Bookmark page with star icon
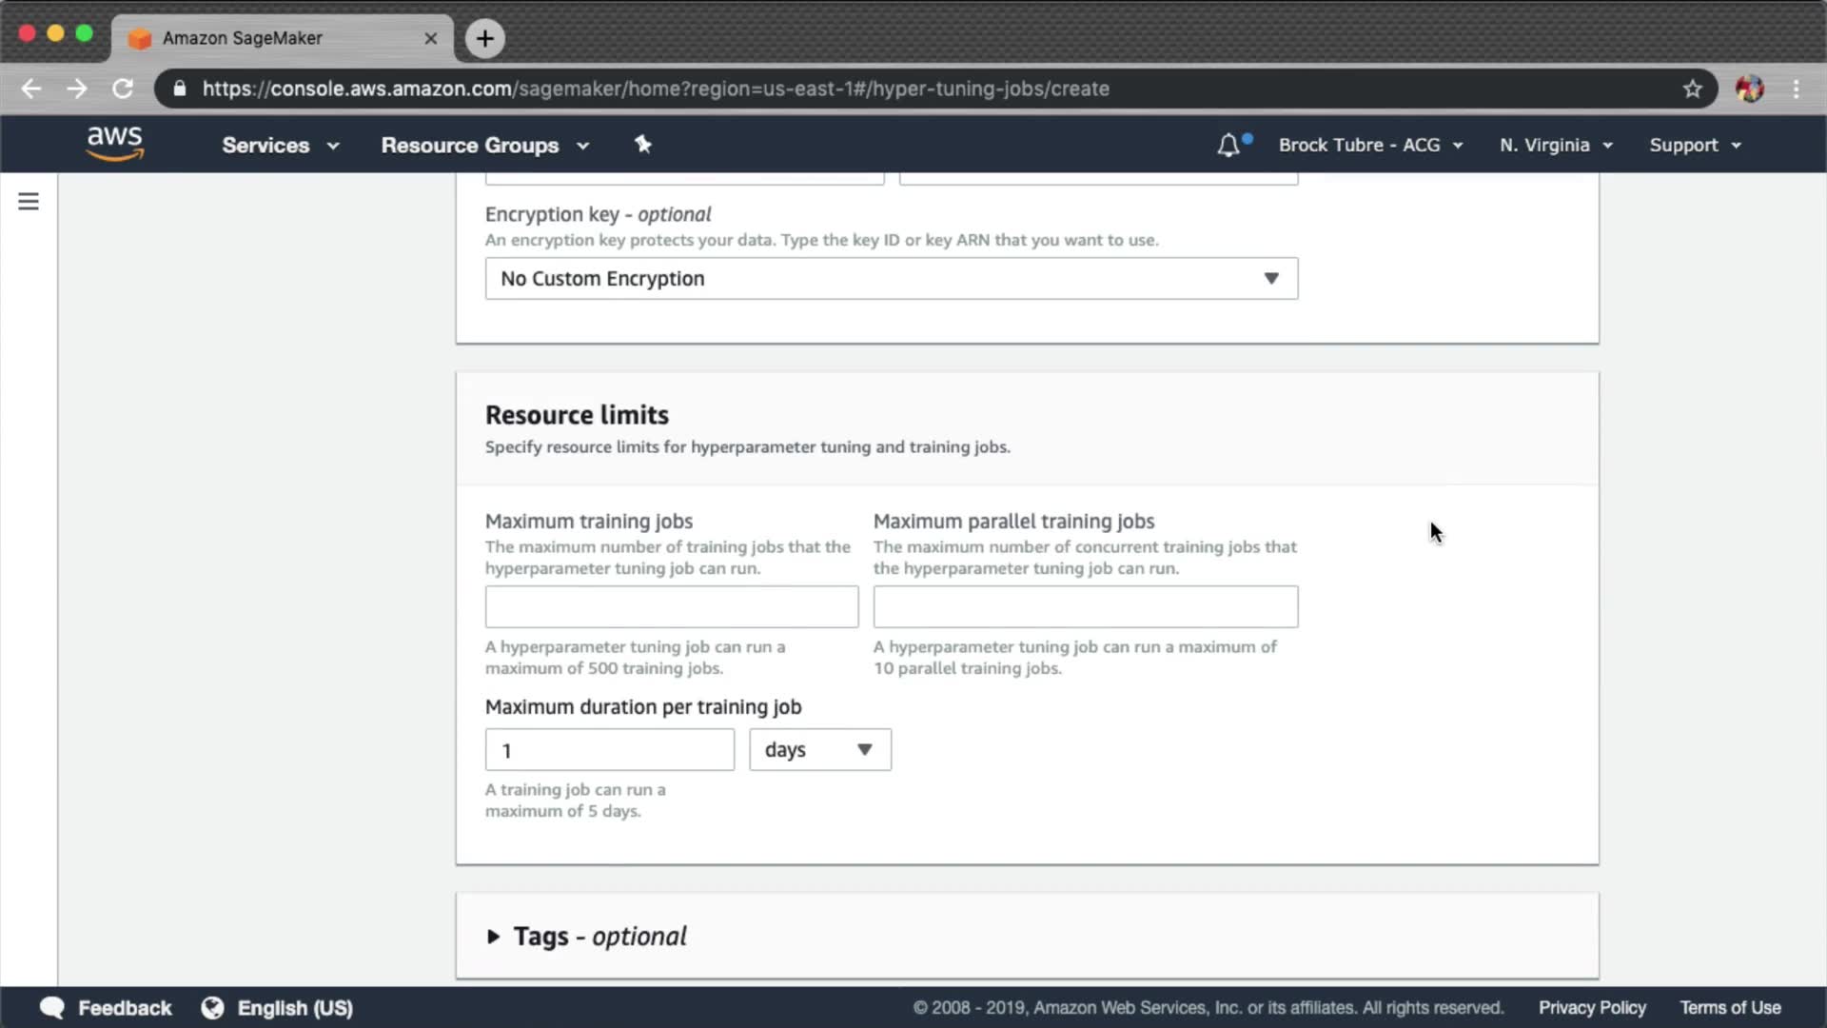The width and height of the screenshot is (1827, 1028). coord(1692,89)
